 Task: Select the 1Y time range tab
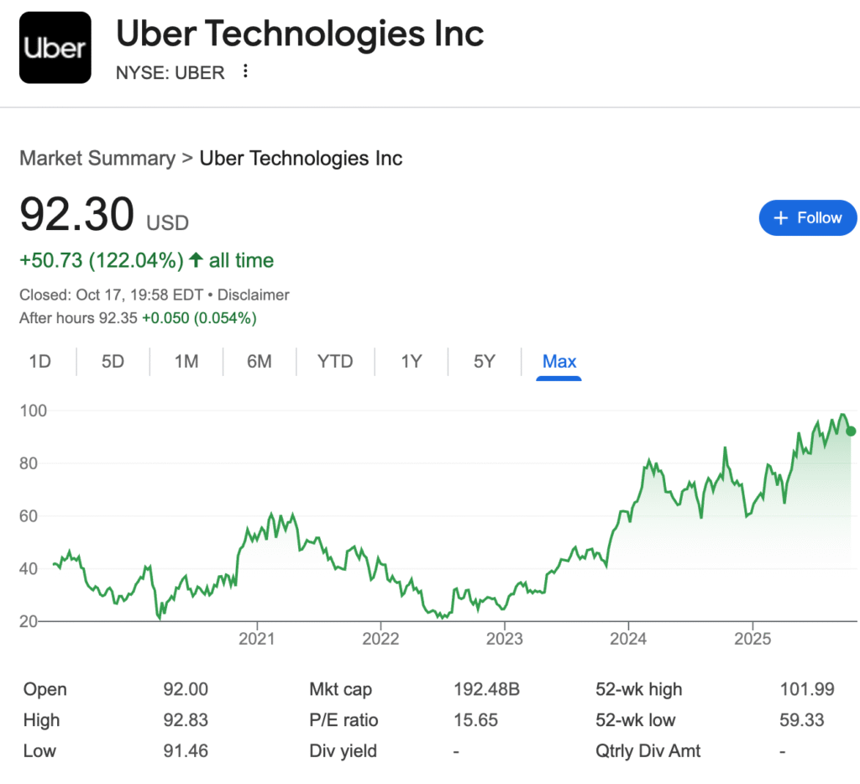point(411,362)
